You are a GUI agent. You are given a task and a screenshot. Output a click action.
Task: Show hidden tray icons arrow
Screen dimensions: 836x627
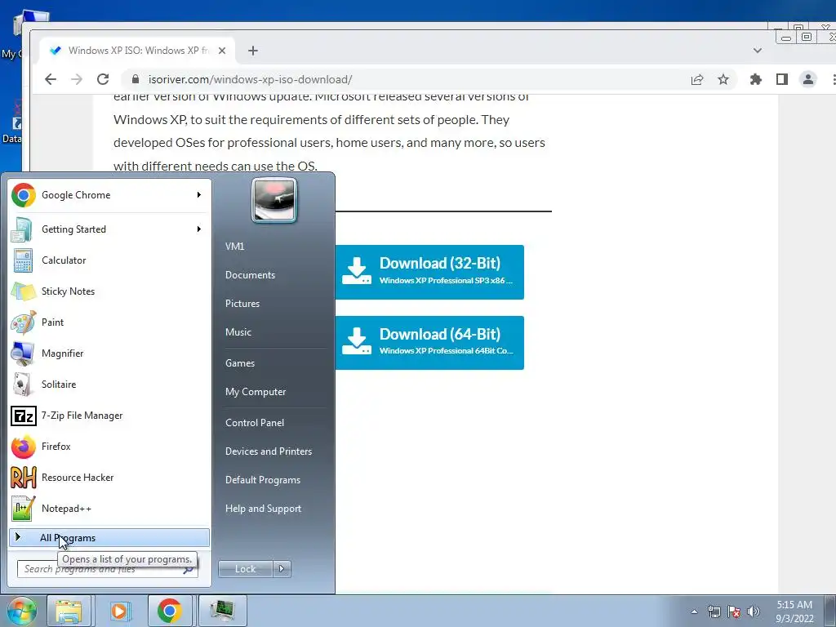(694, 611)
